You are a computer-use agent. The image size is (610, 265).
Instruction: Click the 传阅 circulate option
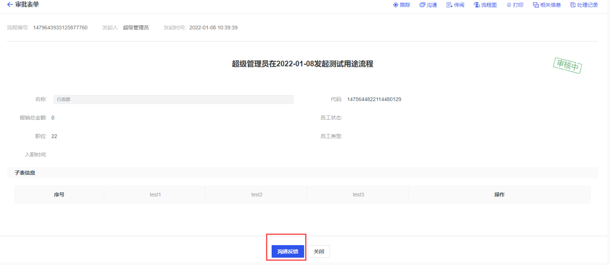pos(455,5)
